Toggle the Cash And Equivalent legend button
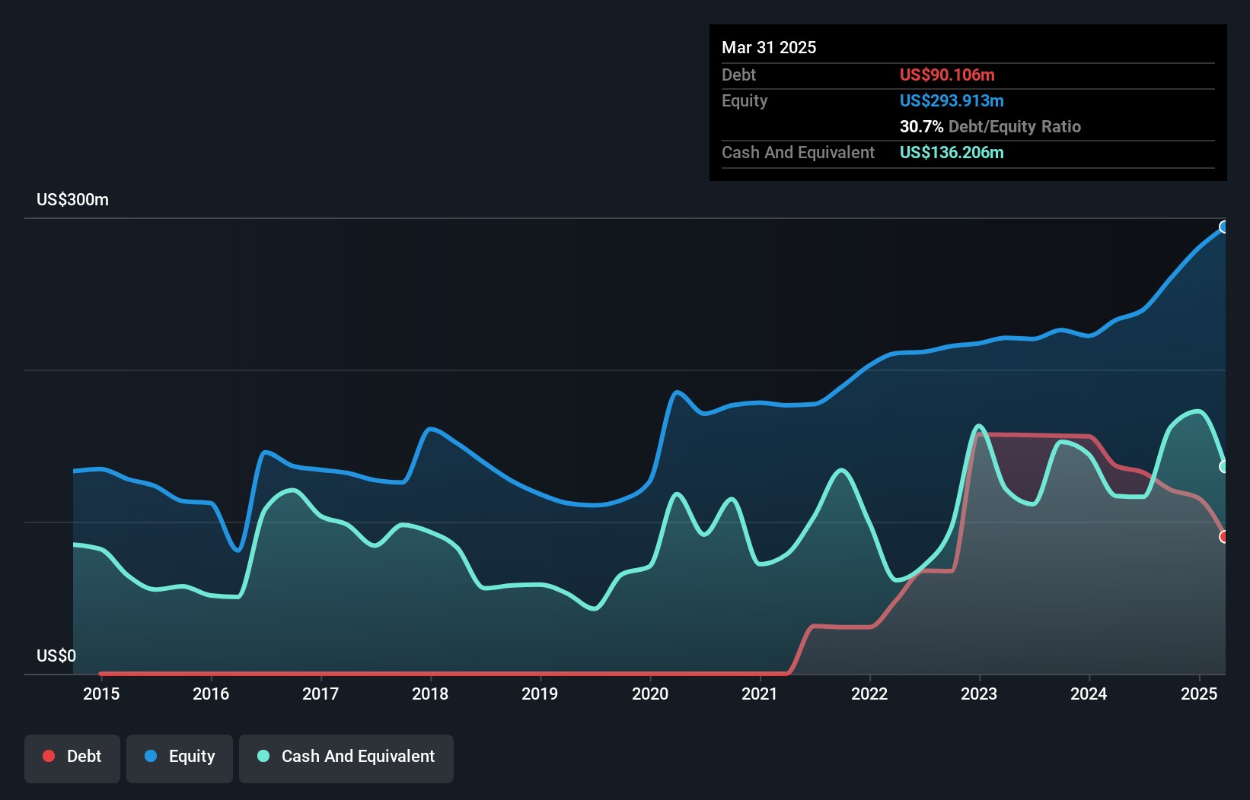 pos(346,758)
